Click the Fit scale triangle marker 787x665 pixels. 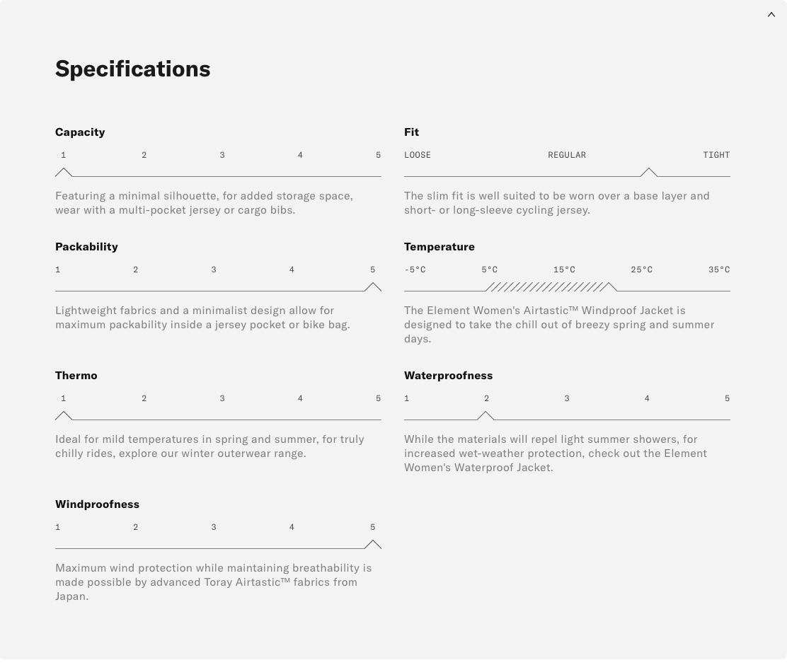pos(649,173)
